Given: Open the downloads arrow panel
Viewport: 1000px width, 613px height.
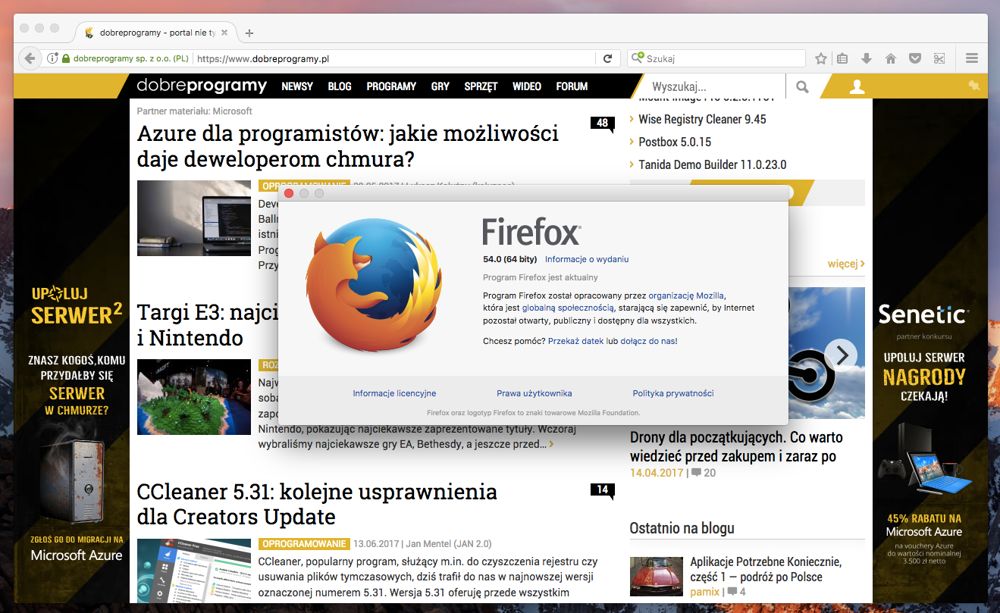Looking at the screenshot, I should (x=867, y=58).
